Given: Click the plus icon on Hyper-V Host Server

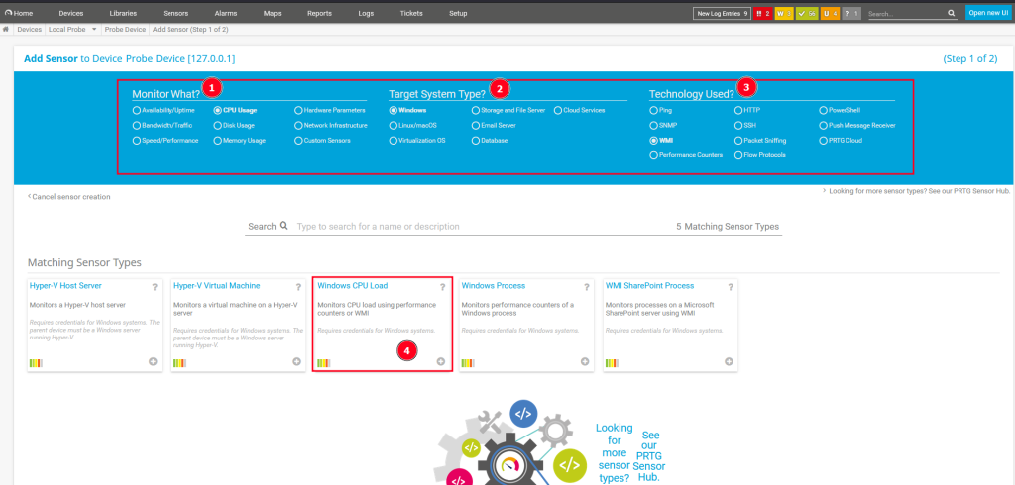Looking at the screenshot, I should (153, 362).
